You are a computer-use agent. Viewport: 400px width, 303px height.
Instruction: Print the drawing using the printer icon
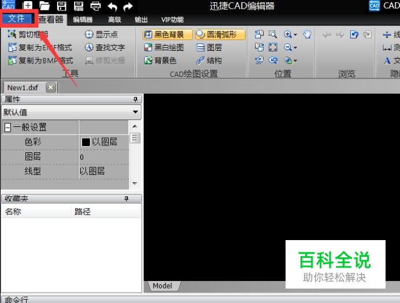(x=95, y=6)
